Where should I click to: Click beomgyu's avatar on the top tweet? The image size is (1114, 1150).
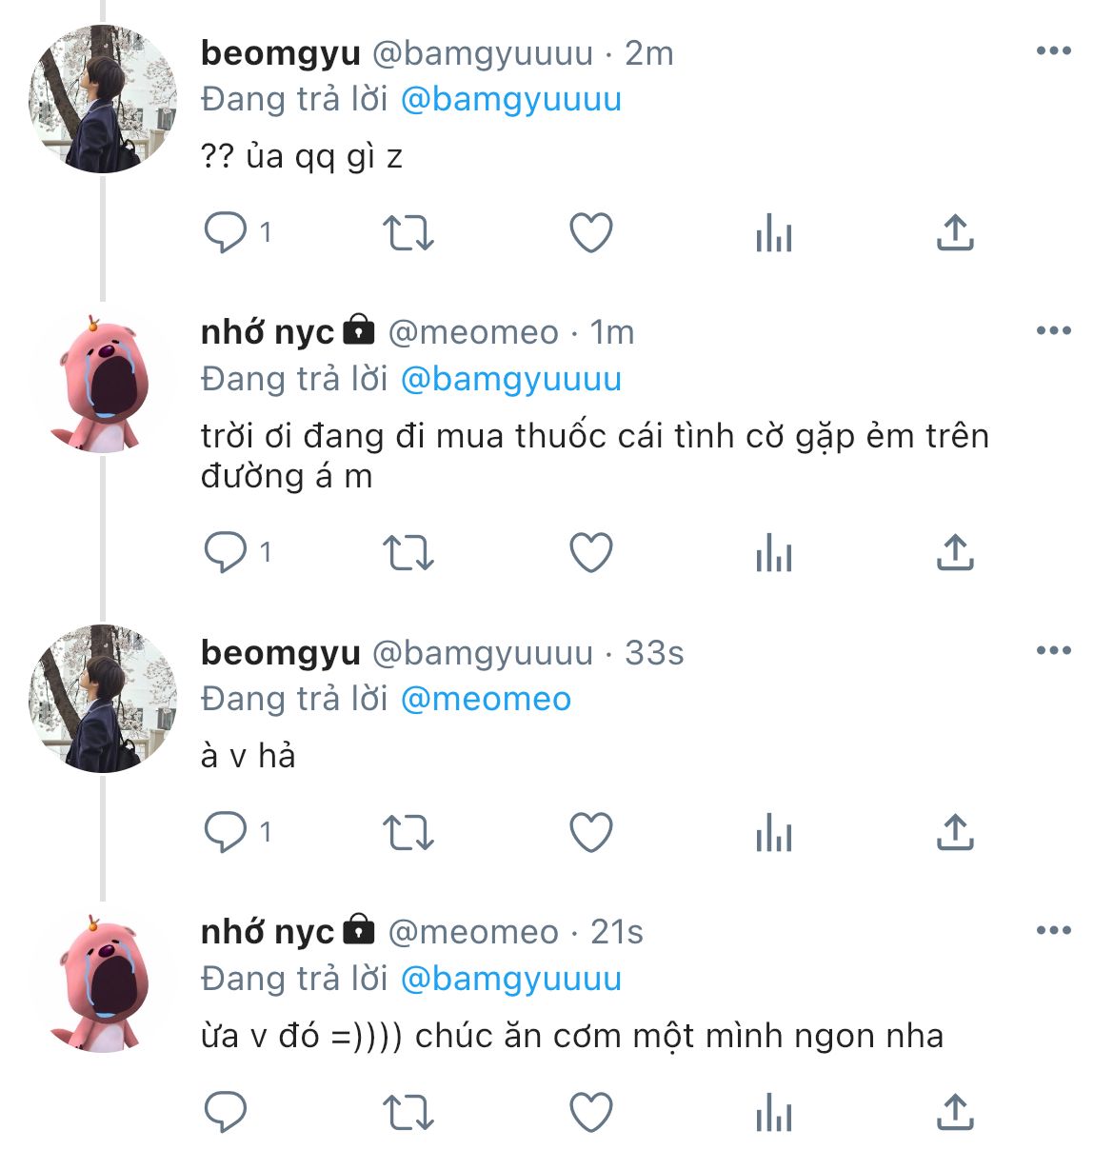102,99
